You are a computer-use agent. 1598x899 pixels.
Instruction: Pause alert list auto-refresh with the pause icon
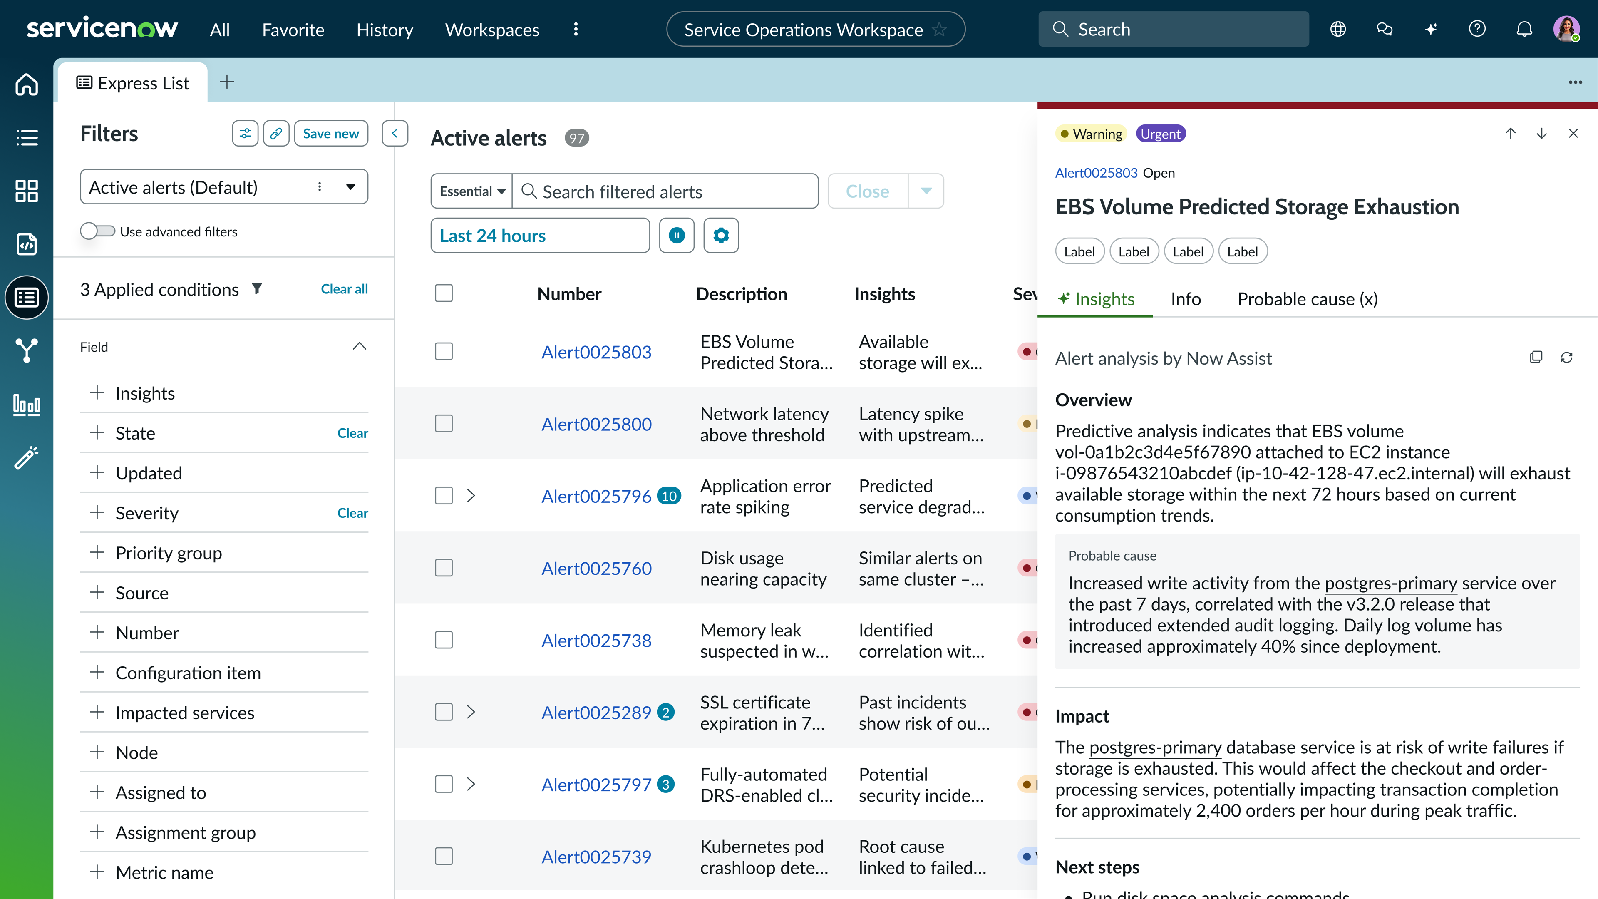tap(677, 235)
